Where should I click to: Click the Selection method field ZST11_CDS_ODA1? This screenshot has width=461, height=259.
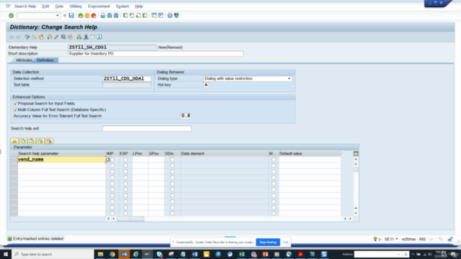point(127,78)
